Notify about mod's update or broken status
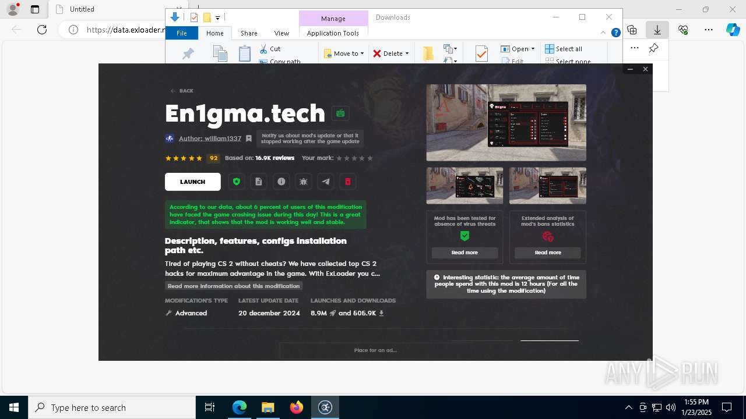The height and width of the screenshot is (419, 746). tap(310, 139)
